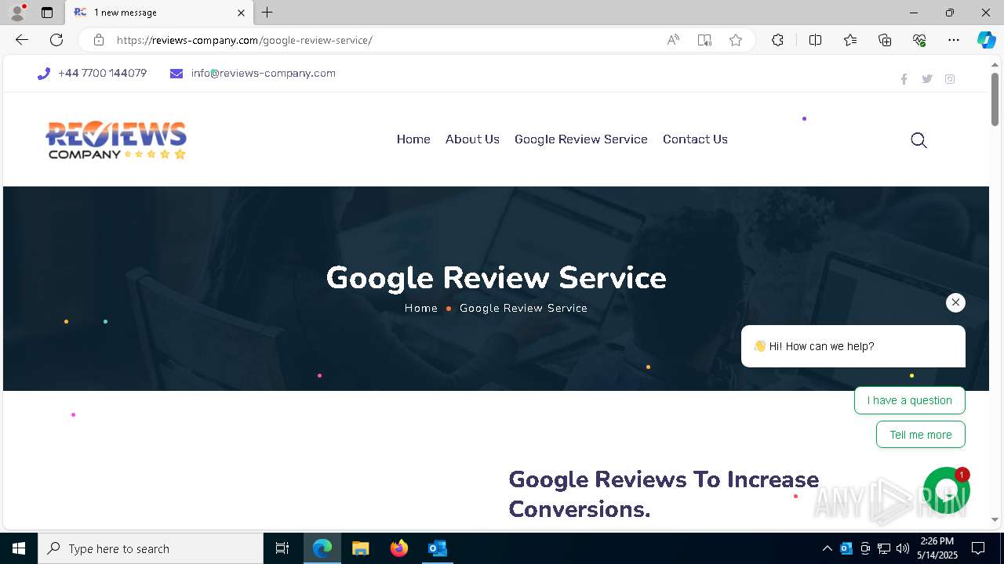Open File Explorer from taskbar
Image resolution: width=1004 pixels, height=564 pixels.
360,548
